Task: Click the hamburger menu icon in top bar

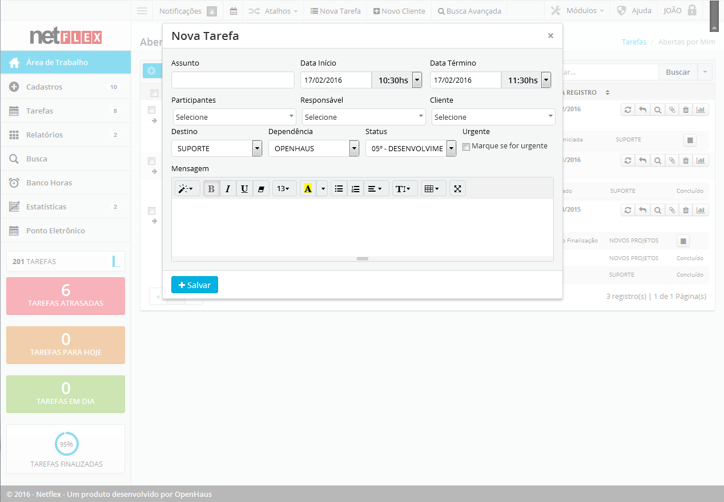Action: (142, 11)
